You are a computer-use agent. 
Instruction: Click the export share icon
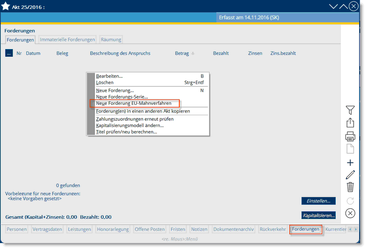pos(350,123)
